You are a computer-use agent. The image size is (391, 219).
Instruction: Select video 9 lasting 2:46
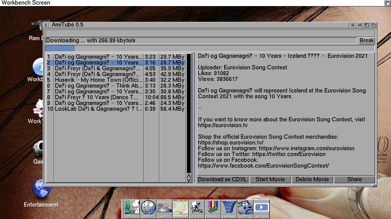116,103
